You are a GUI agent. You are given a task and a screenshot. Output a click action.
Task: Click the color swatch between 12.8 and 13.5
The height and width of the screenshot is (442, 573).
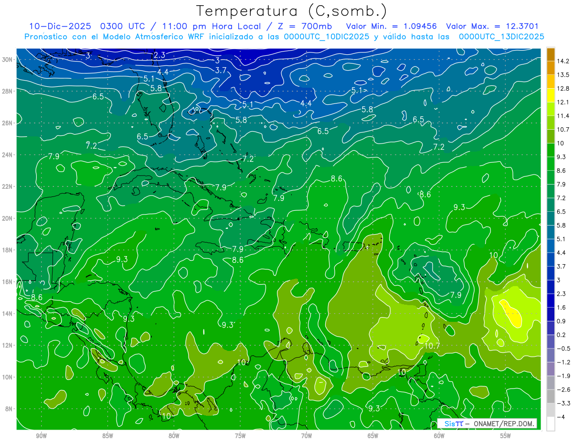point(551,82)
